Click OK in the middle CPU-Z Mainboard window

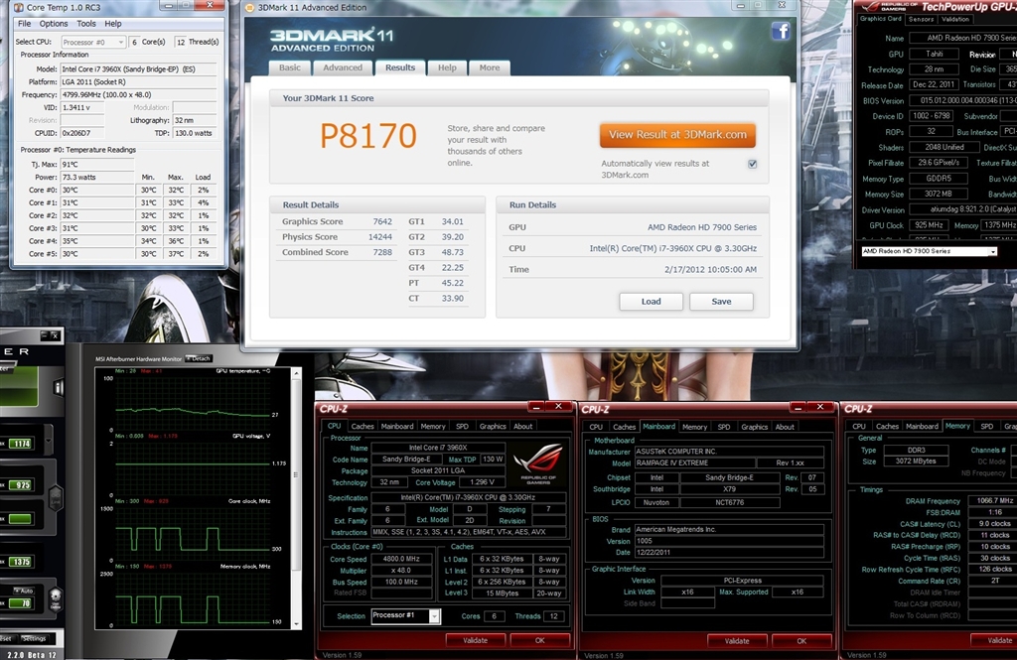pyautogui.click(x=801, y=641)
